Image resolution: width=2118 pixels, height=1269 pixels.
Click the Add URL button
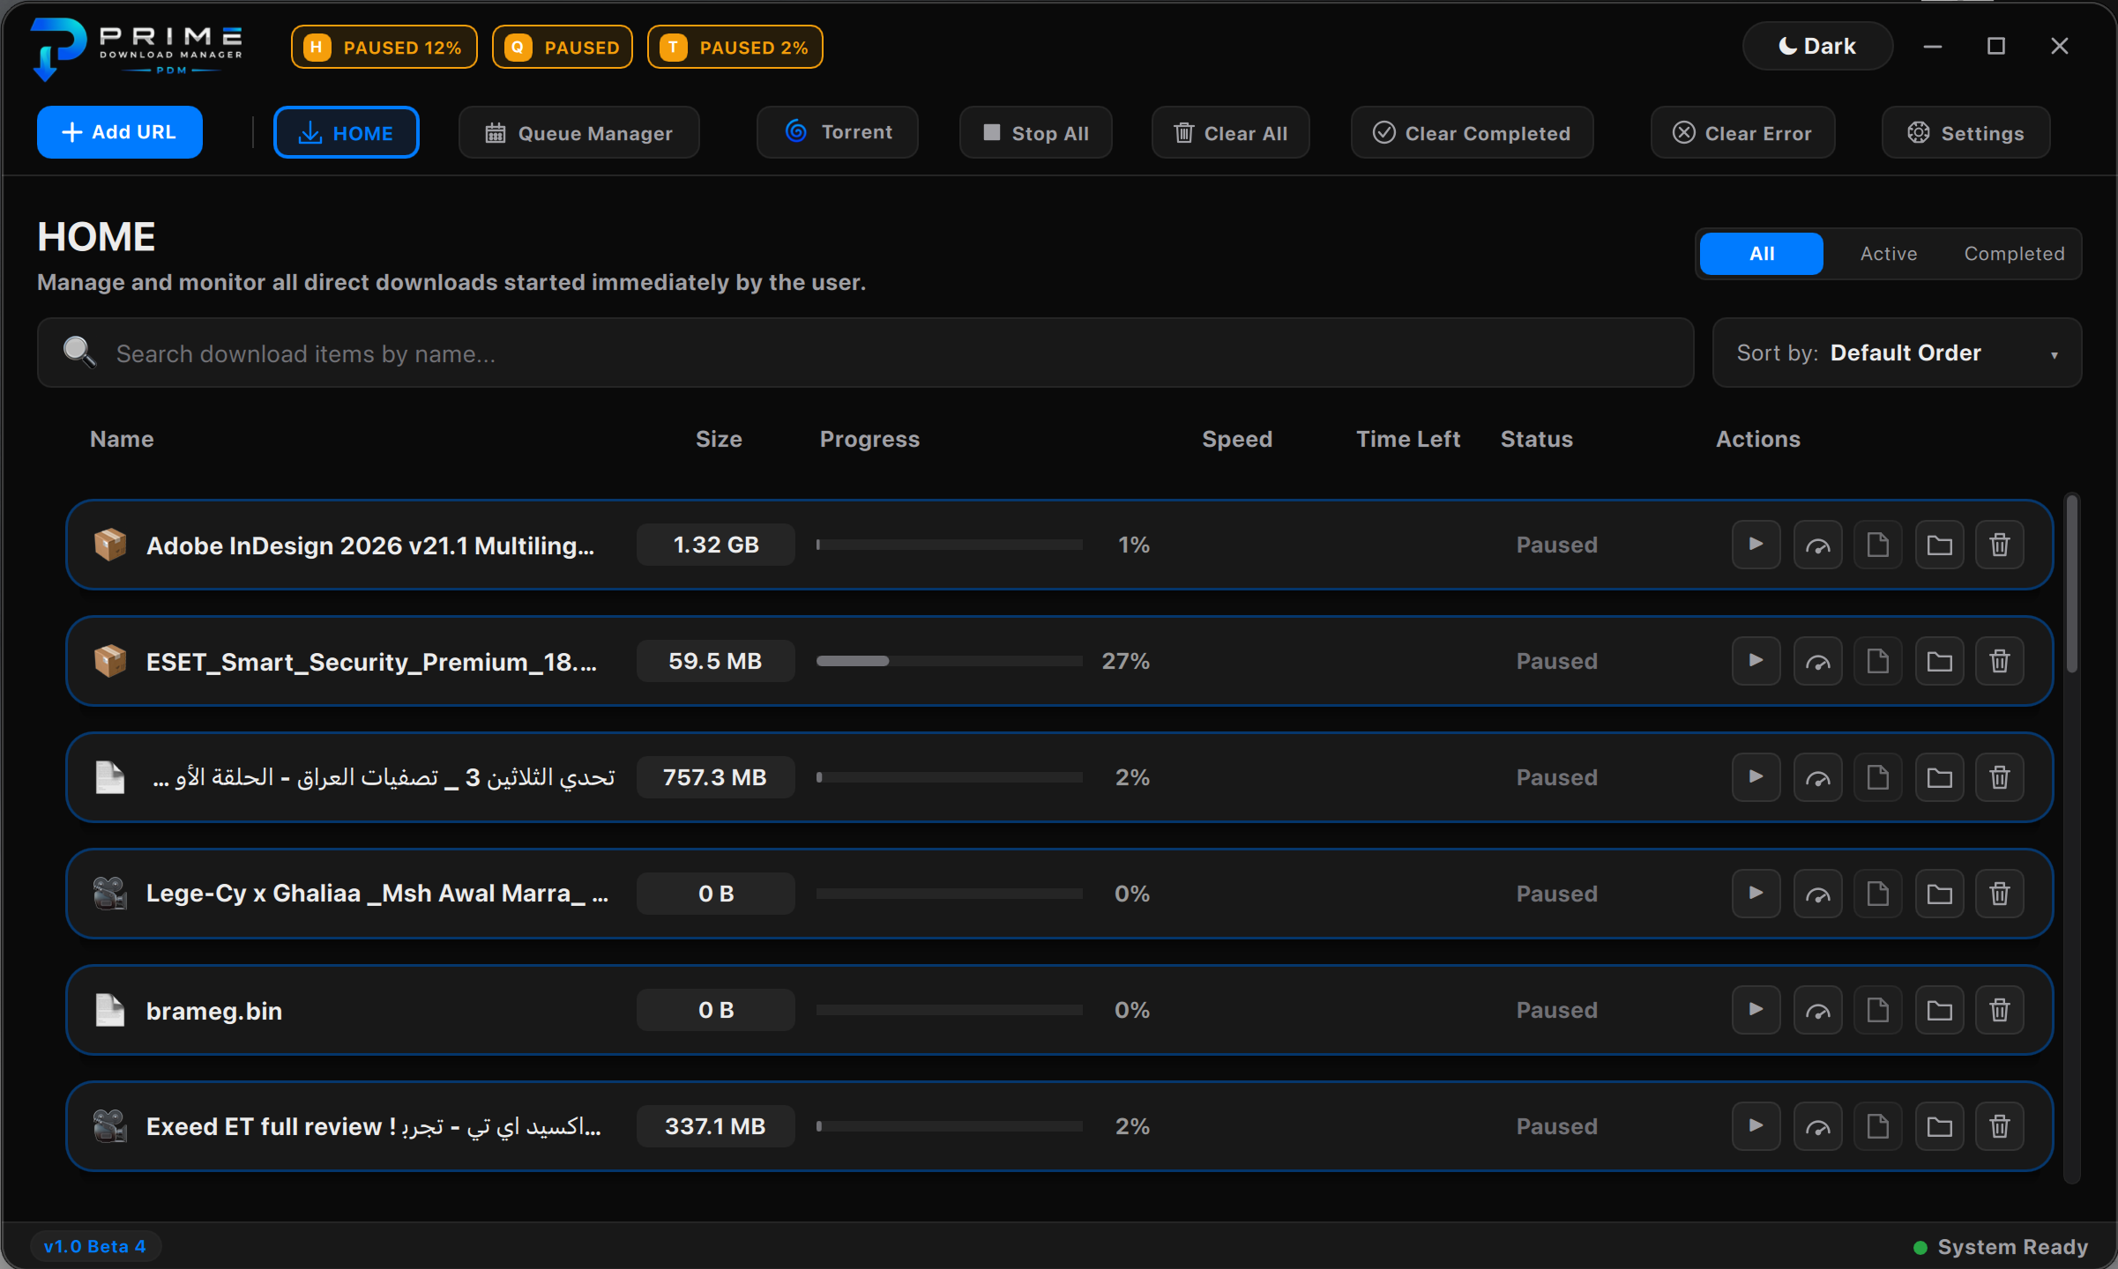point(120,132)
